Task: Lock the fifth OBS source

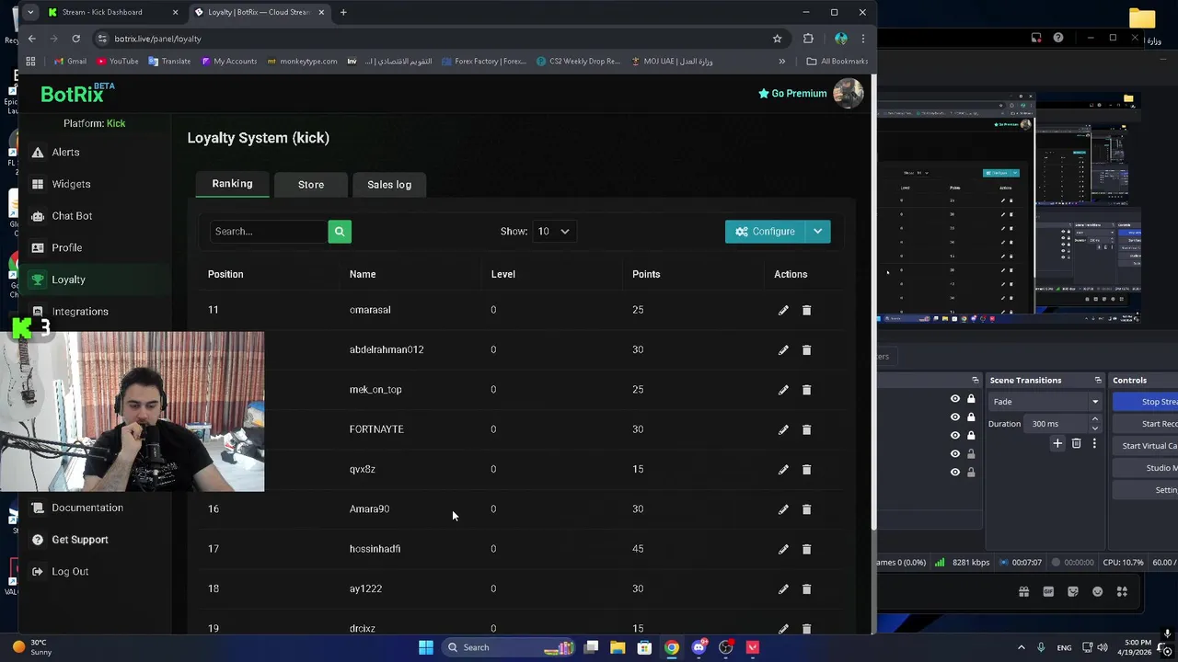Action: coord(971,473)
